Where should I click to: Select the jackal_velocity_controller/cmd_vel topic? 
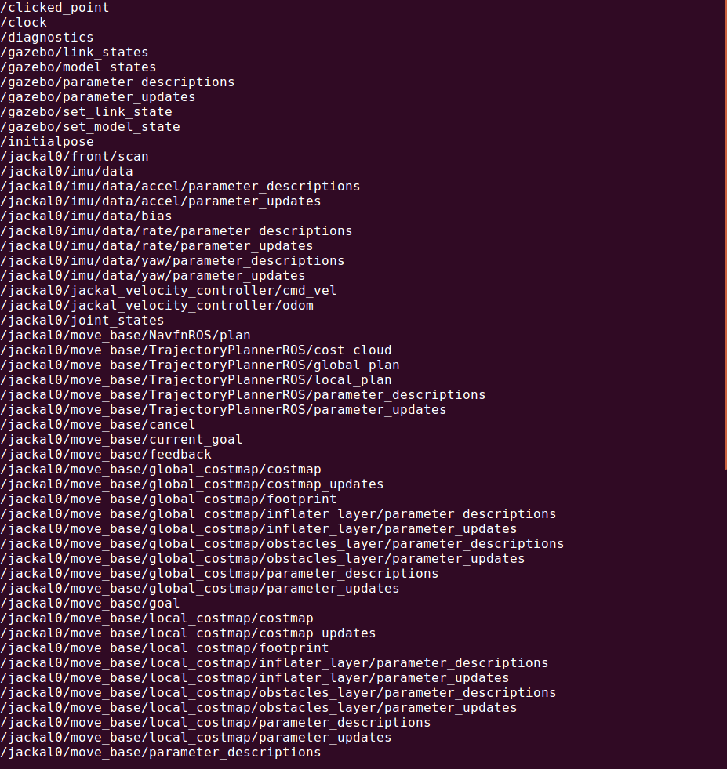pos(169,291)
